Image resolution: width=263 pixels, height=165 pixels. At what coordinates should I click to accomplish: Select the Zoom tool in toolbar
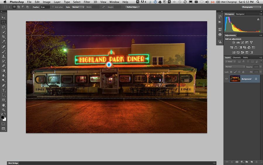coord(3,110)
